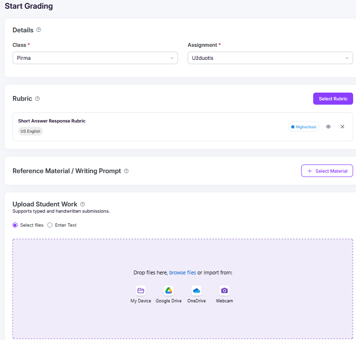Click help icon next to Rubric heading
The height and width of the screenshot is (340, 356).
tap(38, 99)
